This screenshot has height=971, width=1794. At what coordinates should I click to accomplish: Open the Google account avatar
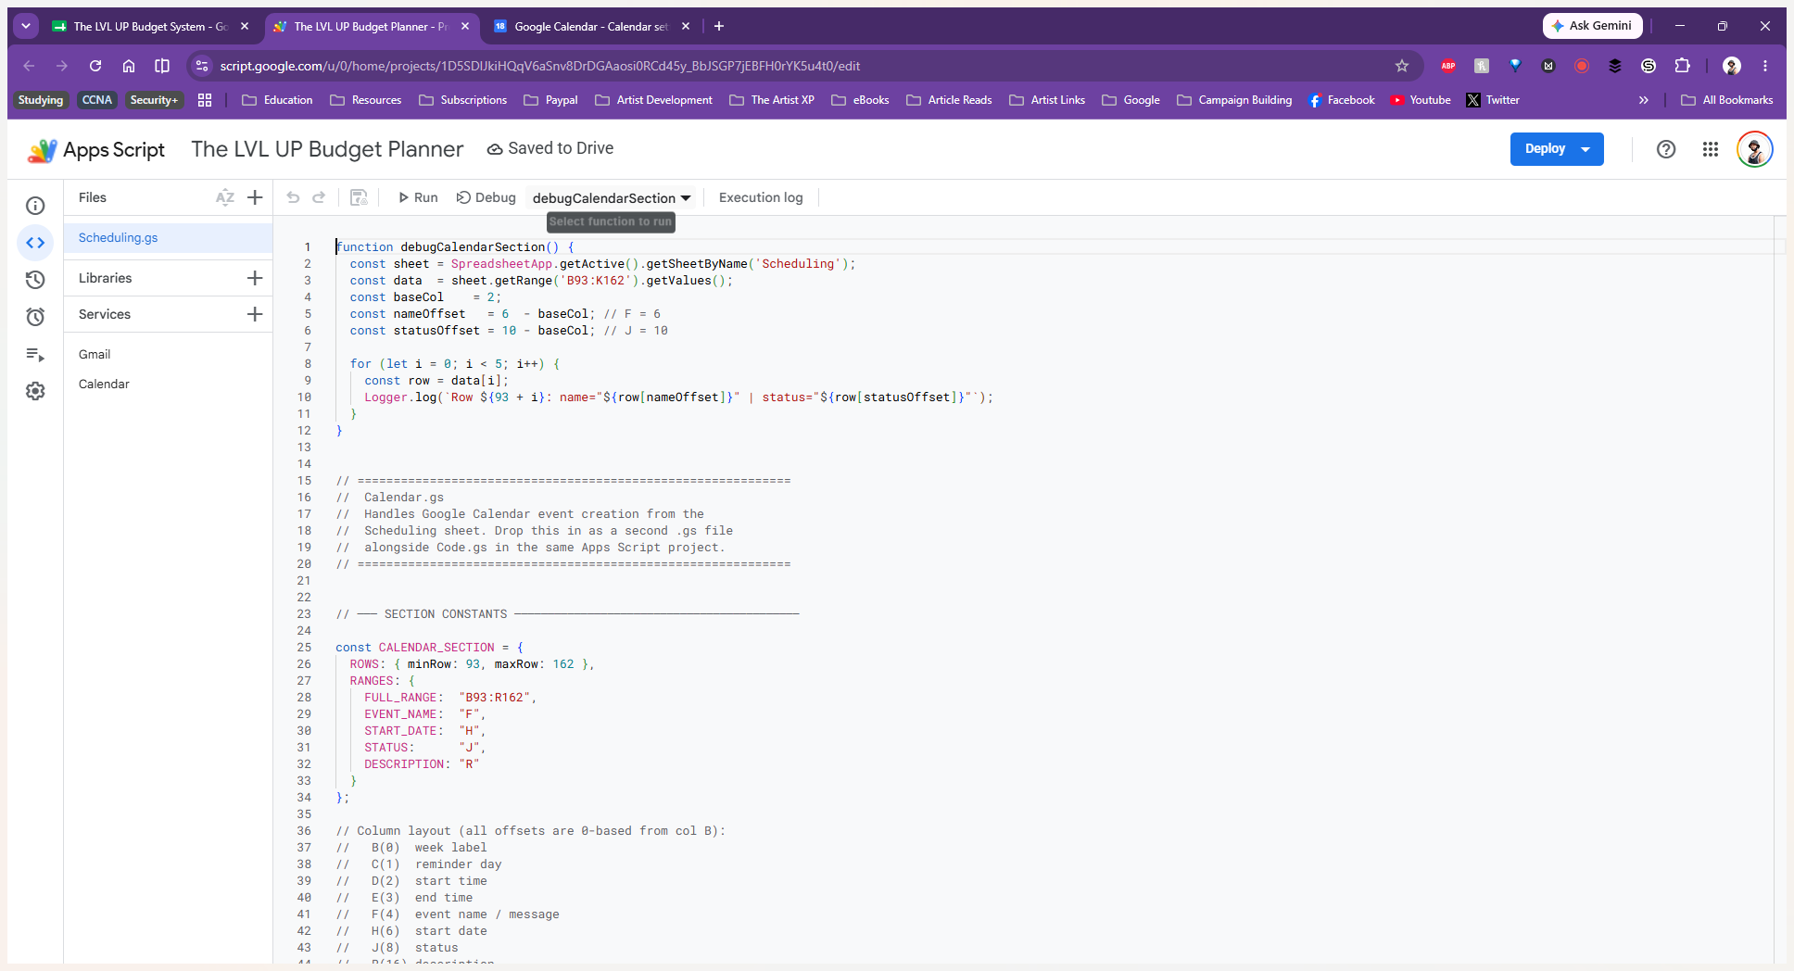[1754, 149]
